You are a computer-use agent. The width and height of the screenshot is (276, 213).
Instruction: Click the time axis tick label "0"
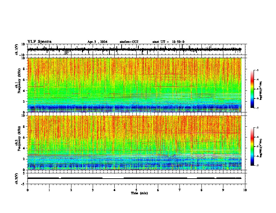(x=28, y=190)
